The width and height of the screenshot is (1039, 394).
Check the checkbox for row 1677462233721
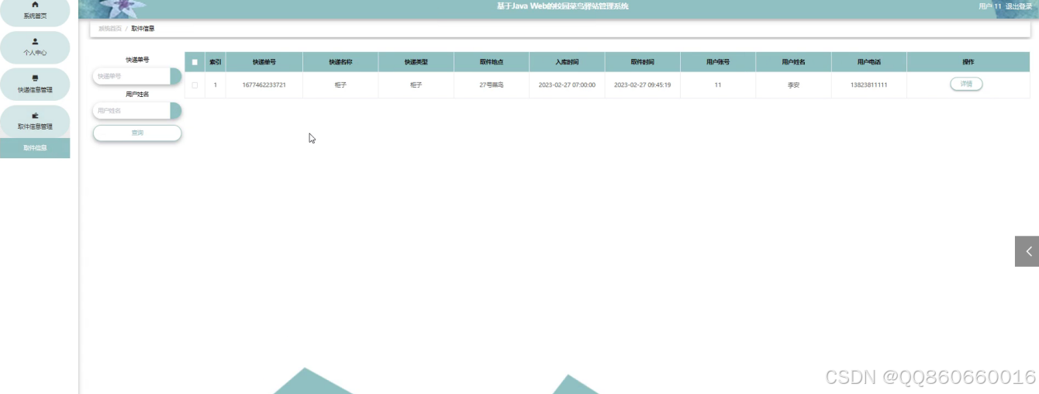point(195,85)
